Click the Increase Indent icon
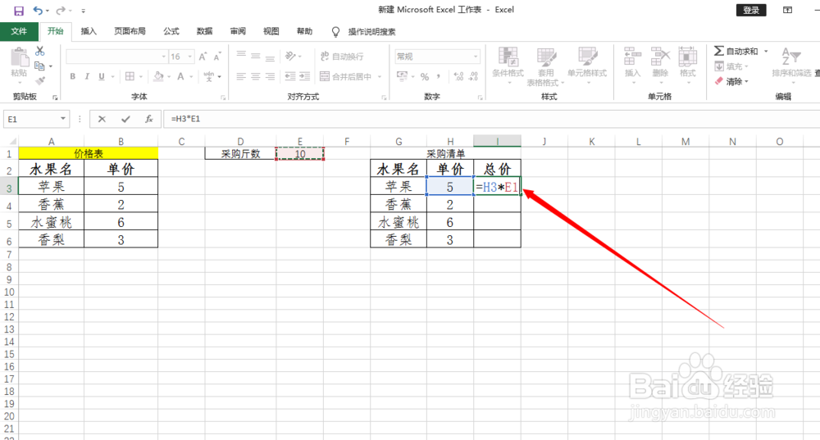Viewport: 820px width, 440px height. point(304,76)
